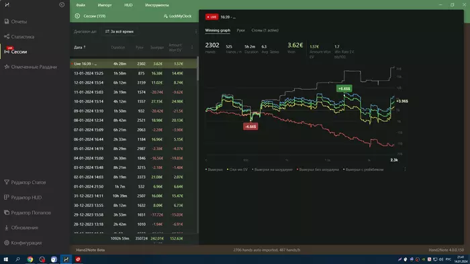Image resolution: width=470 pixels, height=264 pixels.
Task: Select session 04-01-2024 15:00
Action: (x=134, y=158)
